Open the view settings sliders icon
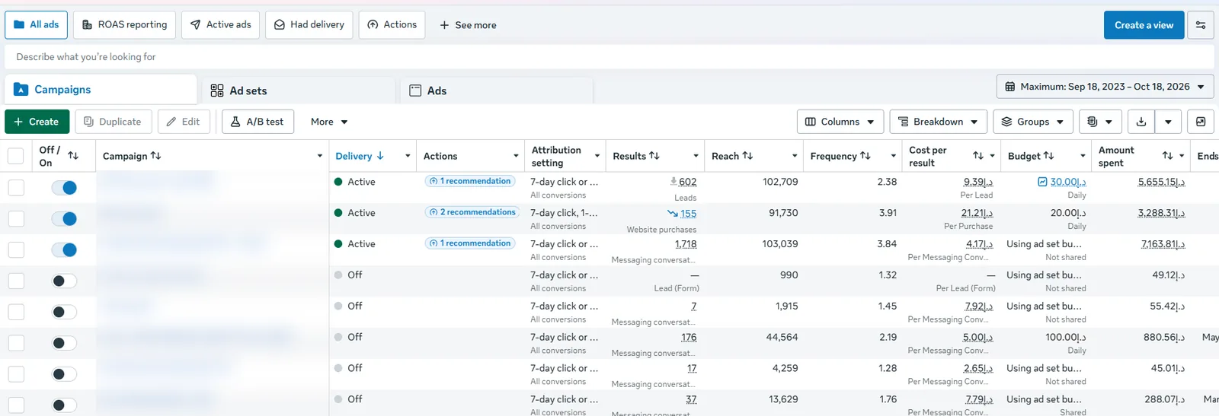 point(1201,25)
